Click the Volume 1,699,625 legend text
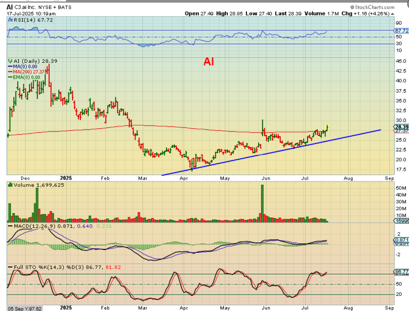The height and width of the screenshot is (311, 409). (39, 185)
